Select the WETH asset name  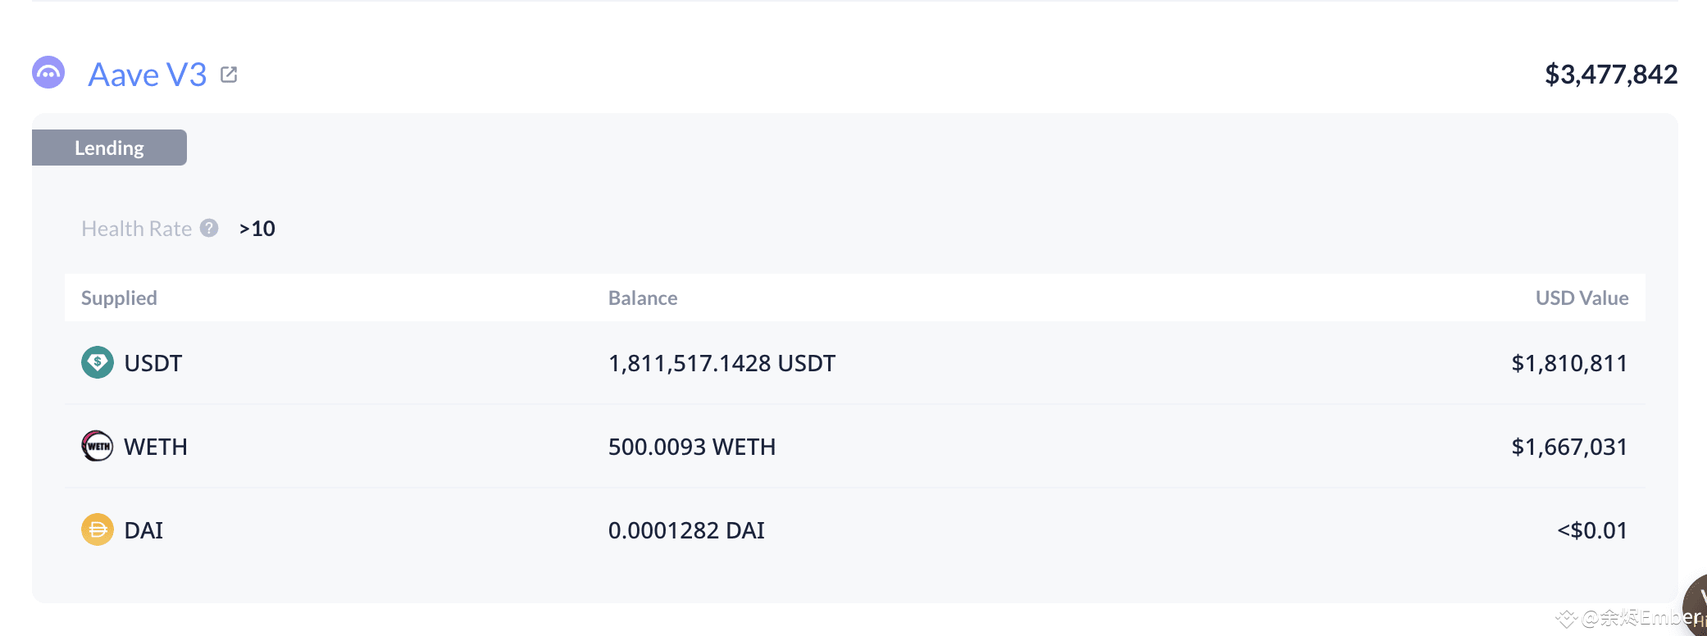point(156,447)
